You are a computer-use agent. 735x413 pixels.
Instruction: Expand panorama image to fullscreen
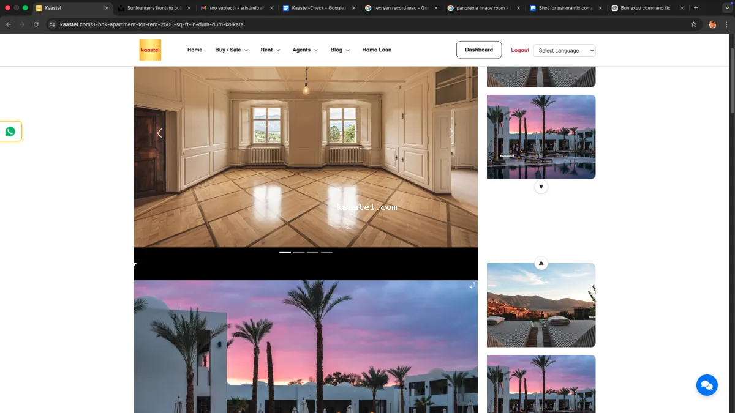point(472,285)
